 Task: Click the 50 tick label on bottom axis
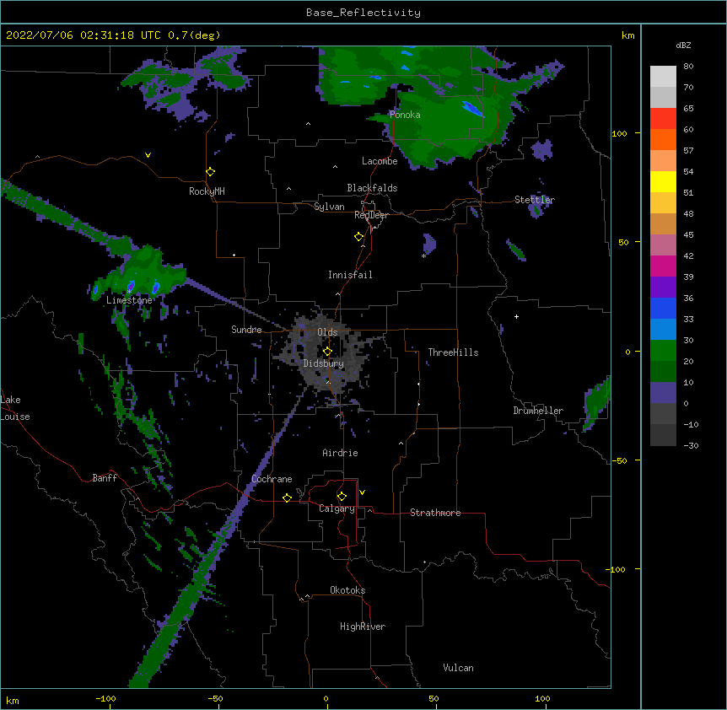(434, 698)
